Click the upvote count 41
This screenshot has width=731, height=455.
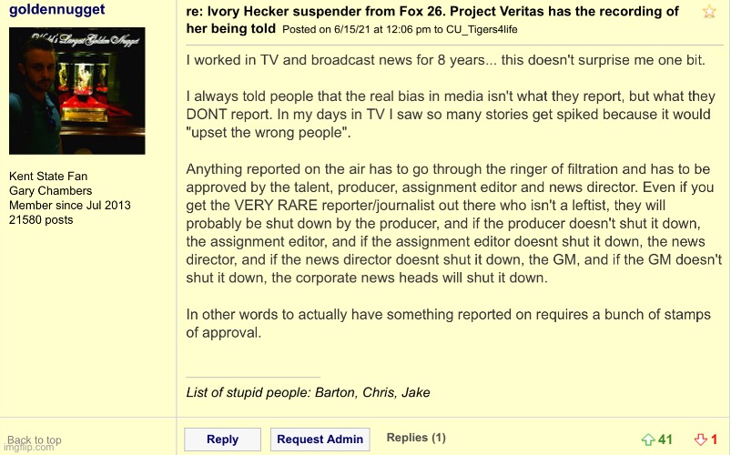pos(665,440)
